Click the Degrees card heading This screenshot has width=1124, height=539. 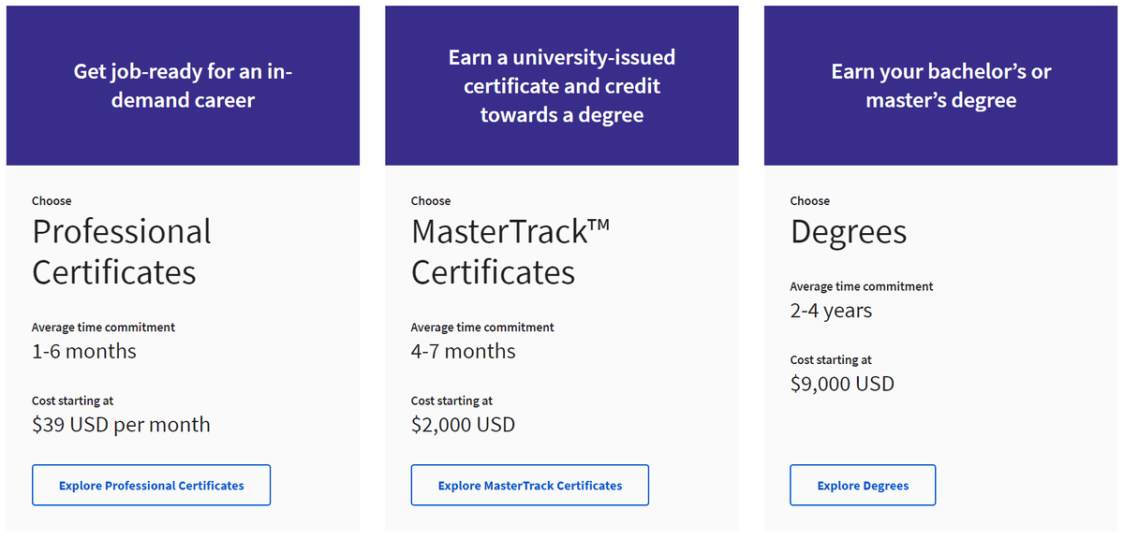click(x=849, y=232)
